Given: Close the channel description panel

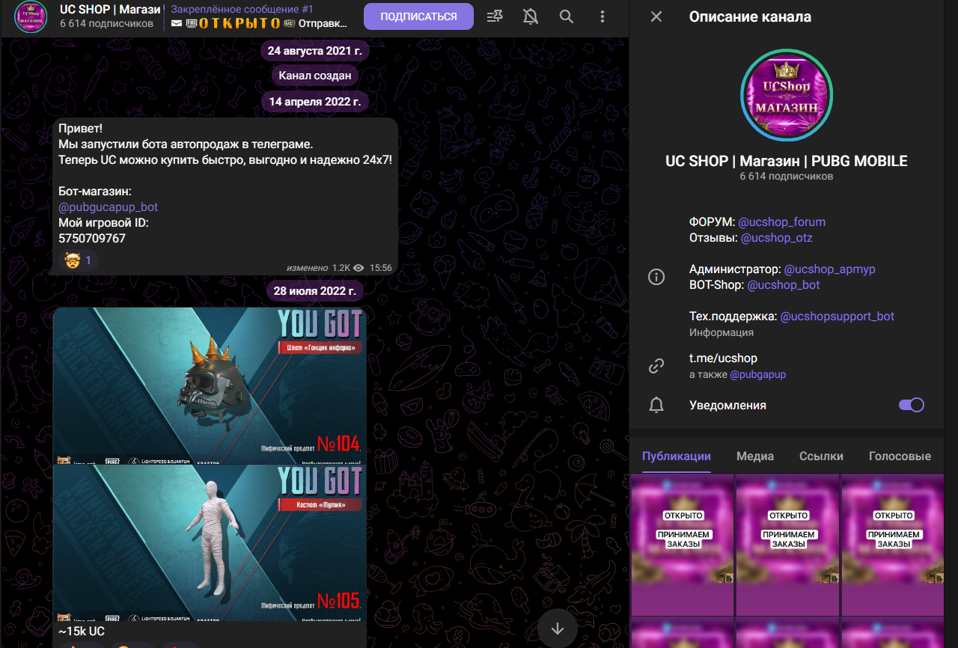Looking at the screenshot, I should [656, 16].
